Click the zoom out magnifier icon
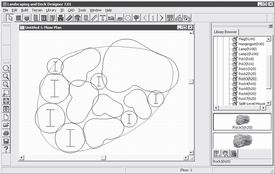 point(6,84)
